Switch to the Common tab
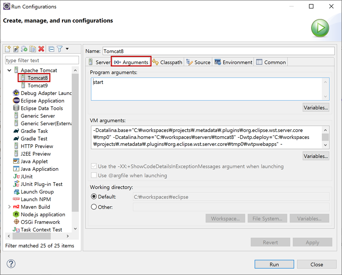The width and height of the screenshot is (342, 275). click(x=271, y=62)
